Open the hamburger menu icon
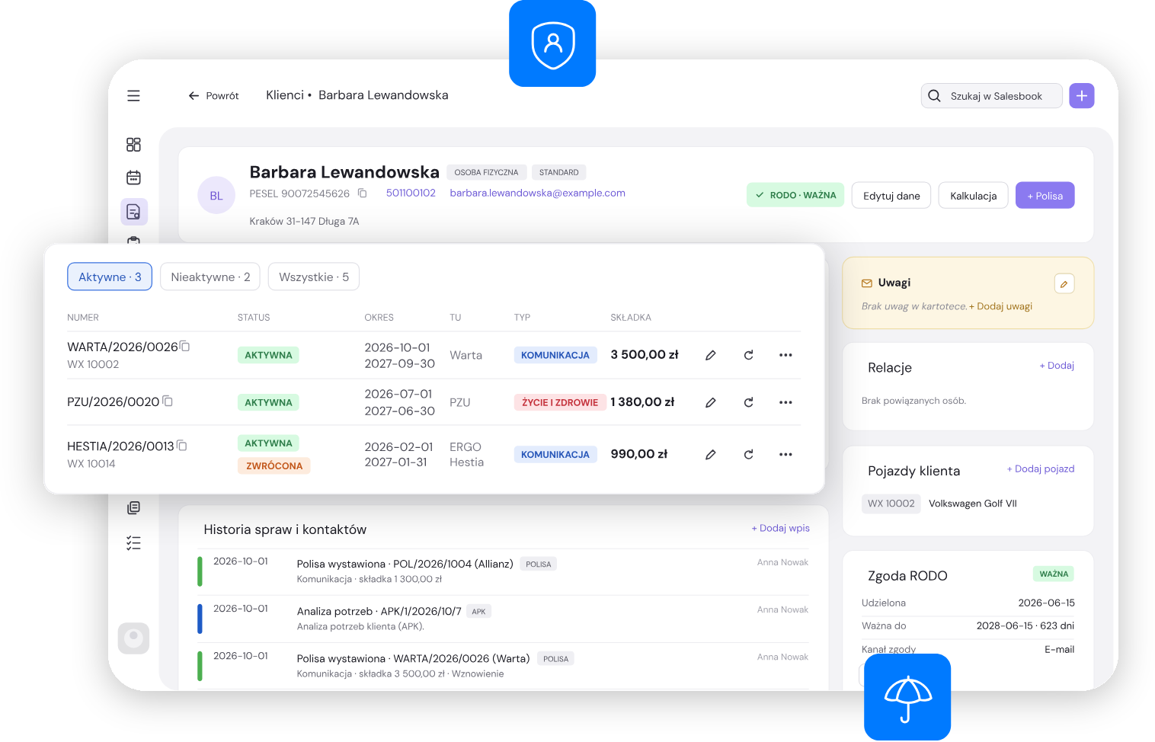The width and height of the screenshot is (1155, 742). pyautogui.click(x=133, y=96)
